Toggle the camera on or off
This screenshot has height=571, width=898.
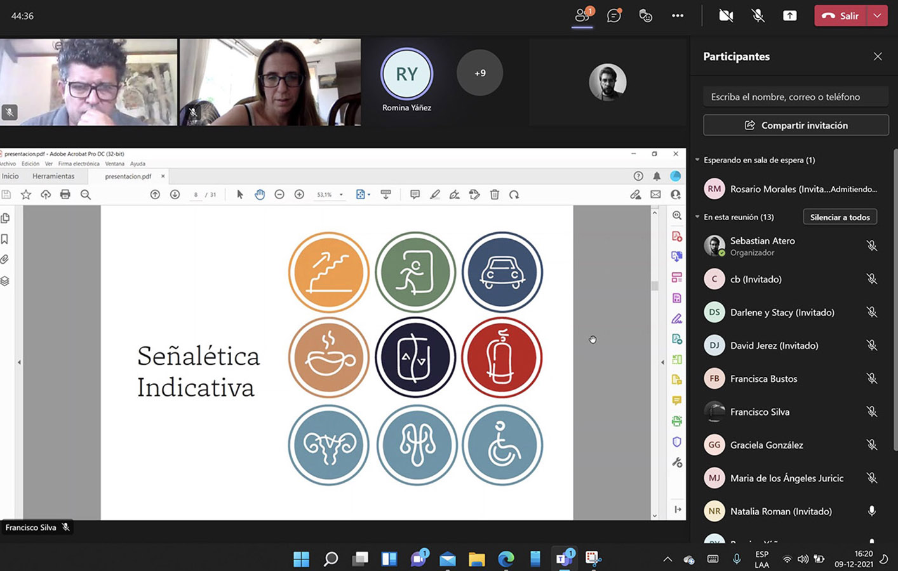tap(726, 16)
